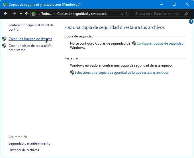Click the 'Vea también' label

point(18,137)
